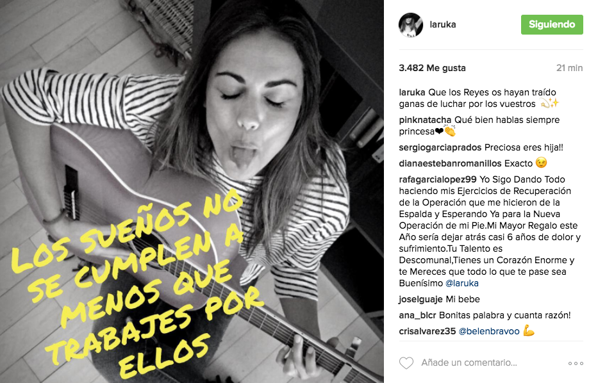Open the three-dots more options menu

[576, 363]
